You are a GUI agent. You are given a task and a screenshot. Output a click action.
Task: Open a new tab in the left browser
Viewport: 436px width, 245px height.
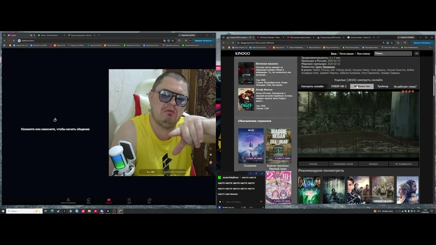click(99, 35)
